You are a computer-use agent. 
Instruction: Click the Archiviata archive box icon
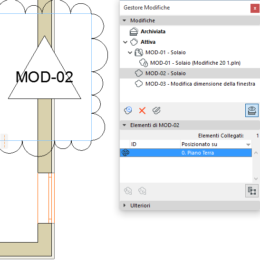coord(134,31)
